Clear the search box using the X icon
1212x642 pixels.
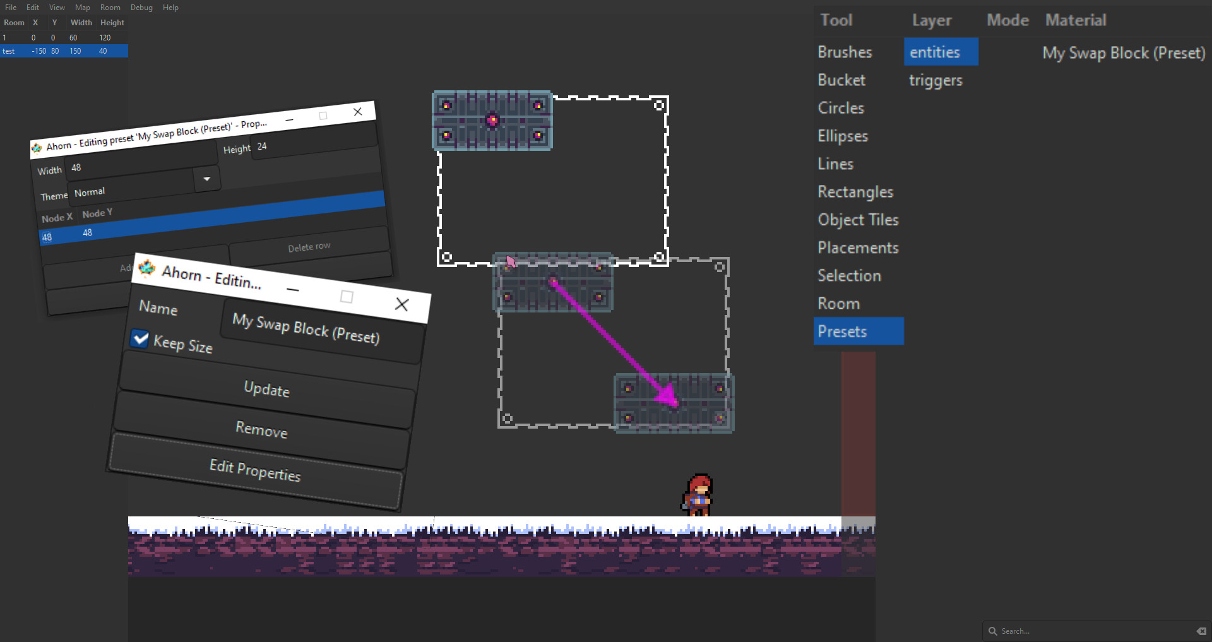(x=1201, y=631)
